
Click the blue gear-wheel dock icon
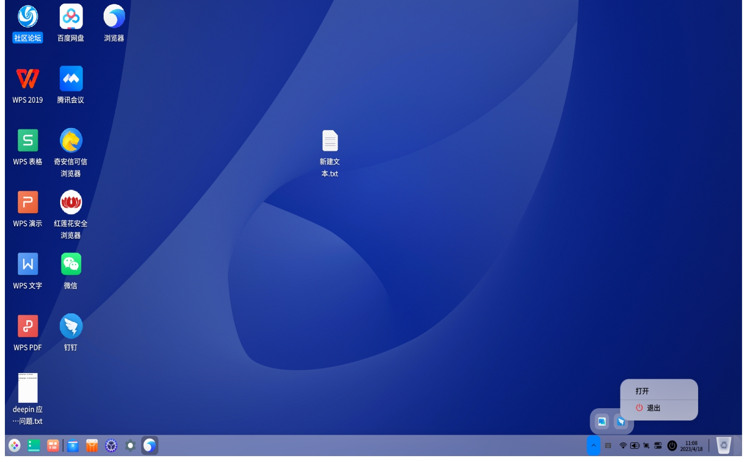(111, 446)
